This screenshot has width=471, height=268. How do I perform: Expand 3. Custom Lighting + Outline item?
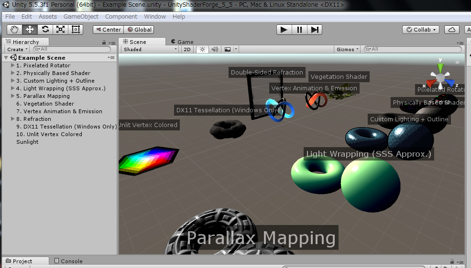[x=12, y=80]
